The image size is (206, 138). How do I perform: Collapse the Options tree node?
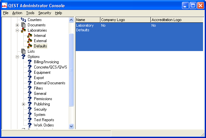click(x=17, y=57)
